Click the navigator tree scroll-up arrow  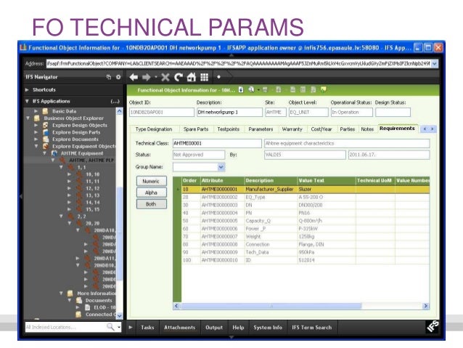click(119, 111)
